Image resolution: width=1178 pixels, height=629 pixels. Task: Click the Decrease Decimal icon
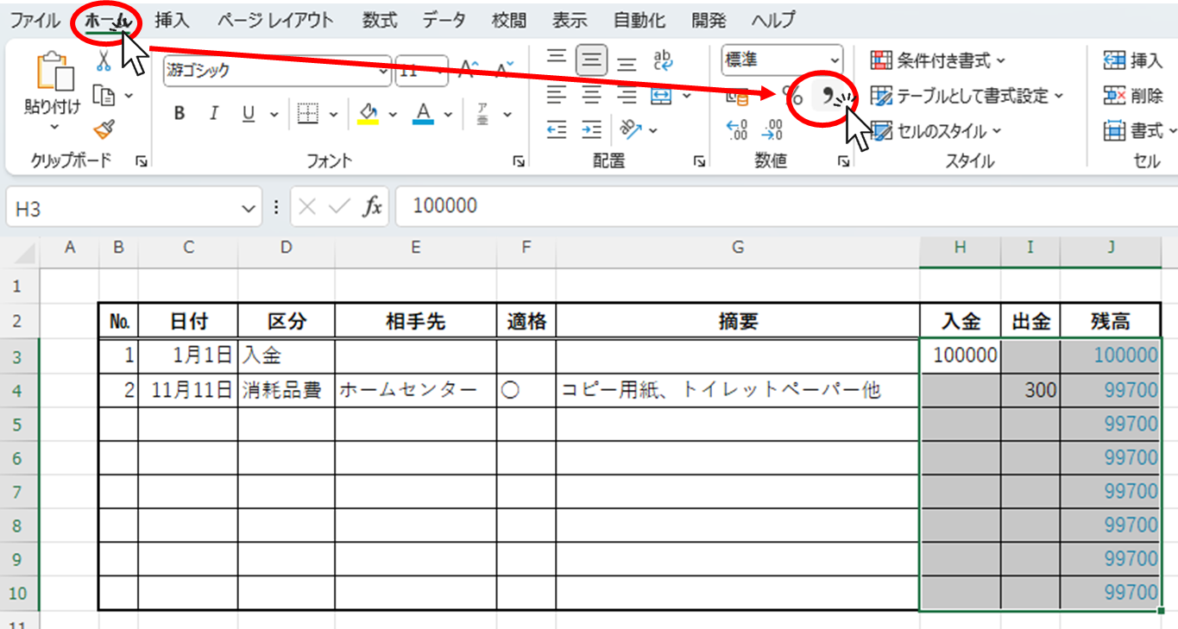pos(771,130)
